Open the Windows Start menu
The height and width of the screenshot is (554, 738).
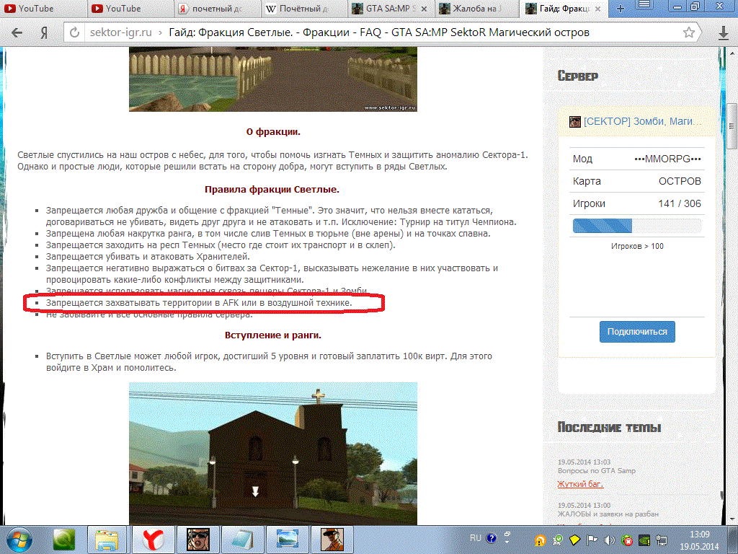[x=19, y=540]
